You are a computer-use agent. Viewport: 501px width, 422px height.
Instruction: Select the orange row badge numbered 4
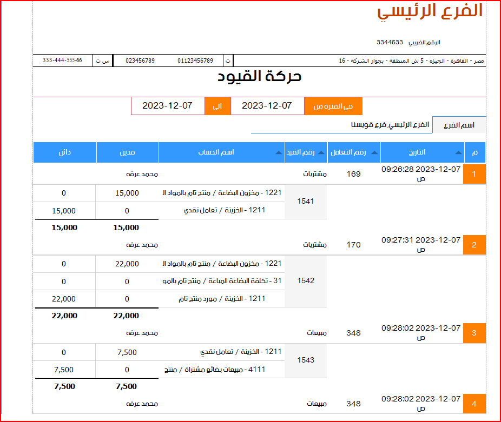tap(474, 403)
